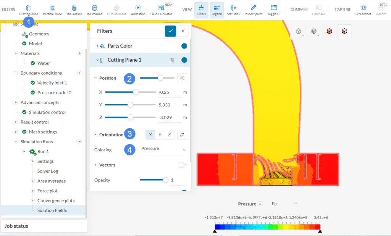Open the Coloring dropdown set to Pressure
This screenshot has height=236, width=391.
[x=163, y=149]
